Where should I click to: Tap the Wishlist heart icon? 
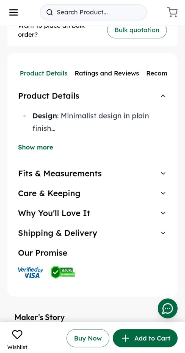point(17,335)
